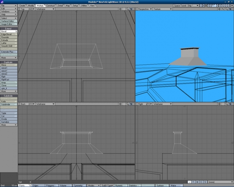The image size is (234, 187).
Task: Switch to Points selection mode
Action: tap(25, 185)
